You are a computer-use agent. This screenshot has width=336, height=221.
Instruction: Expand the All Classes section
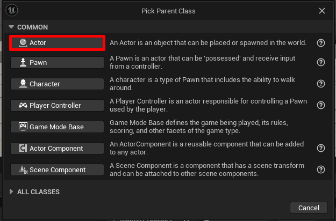click(12, 191)
